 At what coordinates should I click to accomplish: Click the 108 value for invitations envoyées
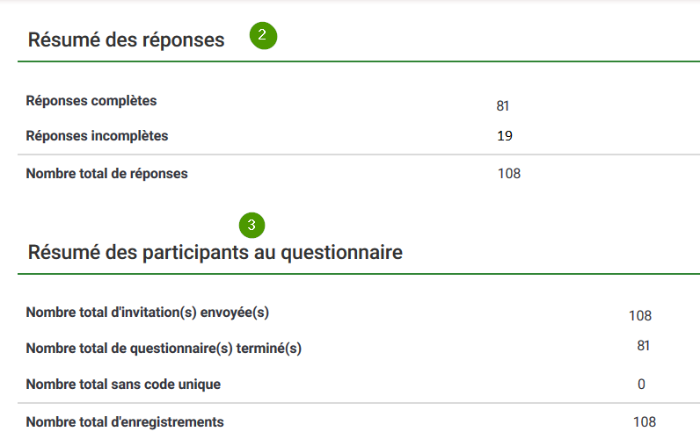coord(640,316)
